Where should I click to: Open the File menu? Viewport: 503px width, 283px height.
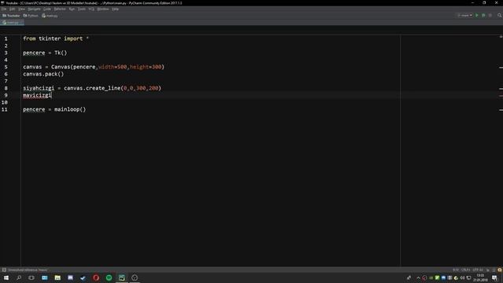pos(4,9)
